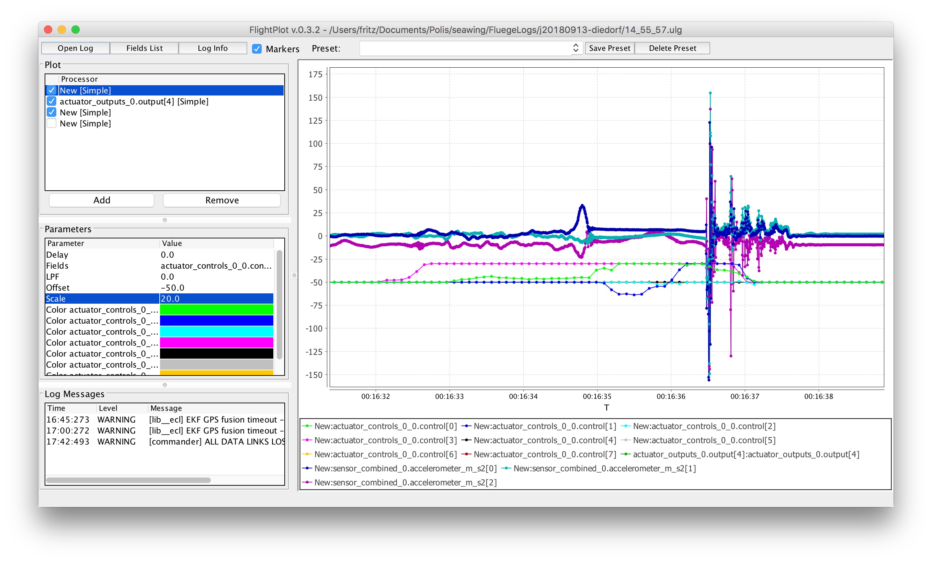Disable actuator_outputs_0.output[4] processor checkbox
Screen dimensions: 932x562
pos(52,101)
